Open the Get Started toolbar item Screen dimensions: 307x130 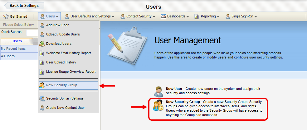pyautogui.click(x=15, y=16)
